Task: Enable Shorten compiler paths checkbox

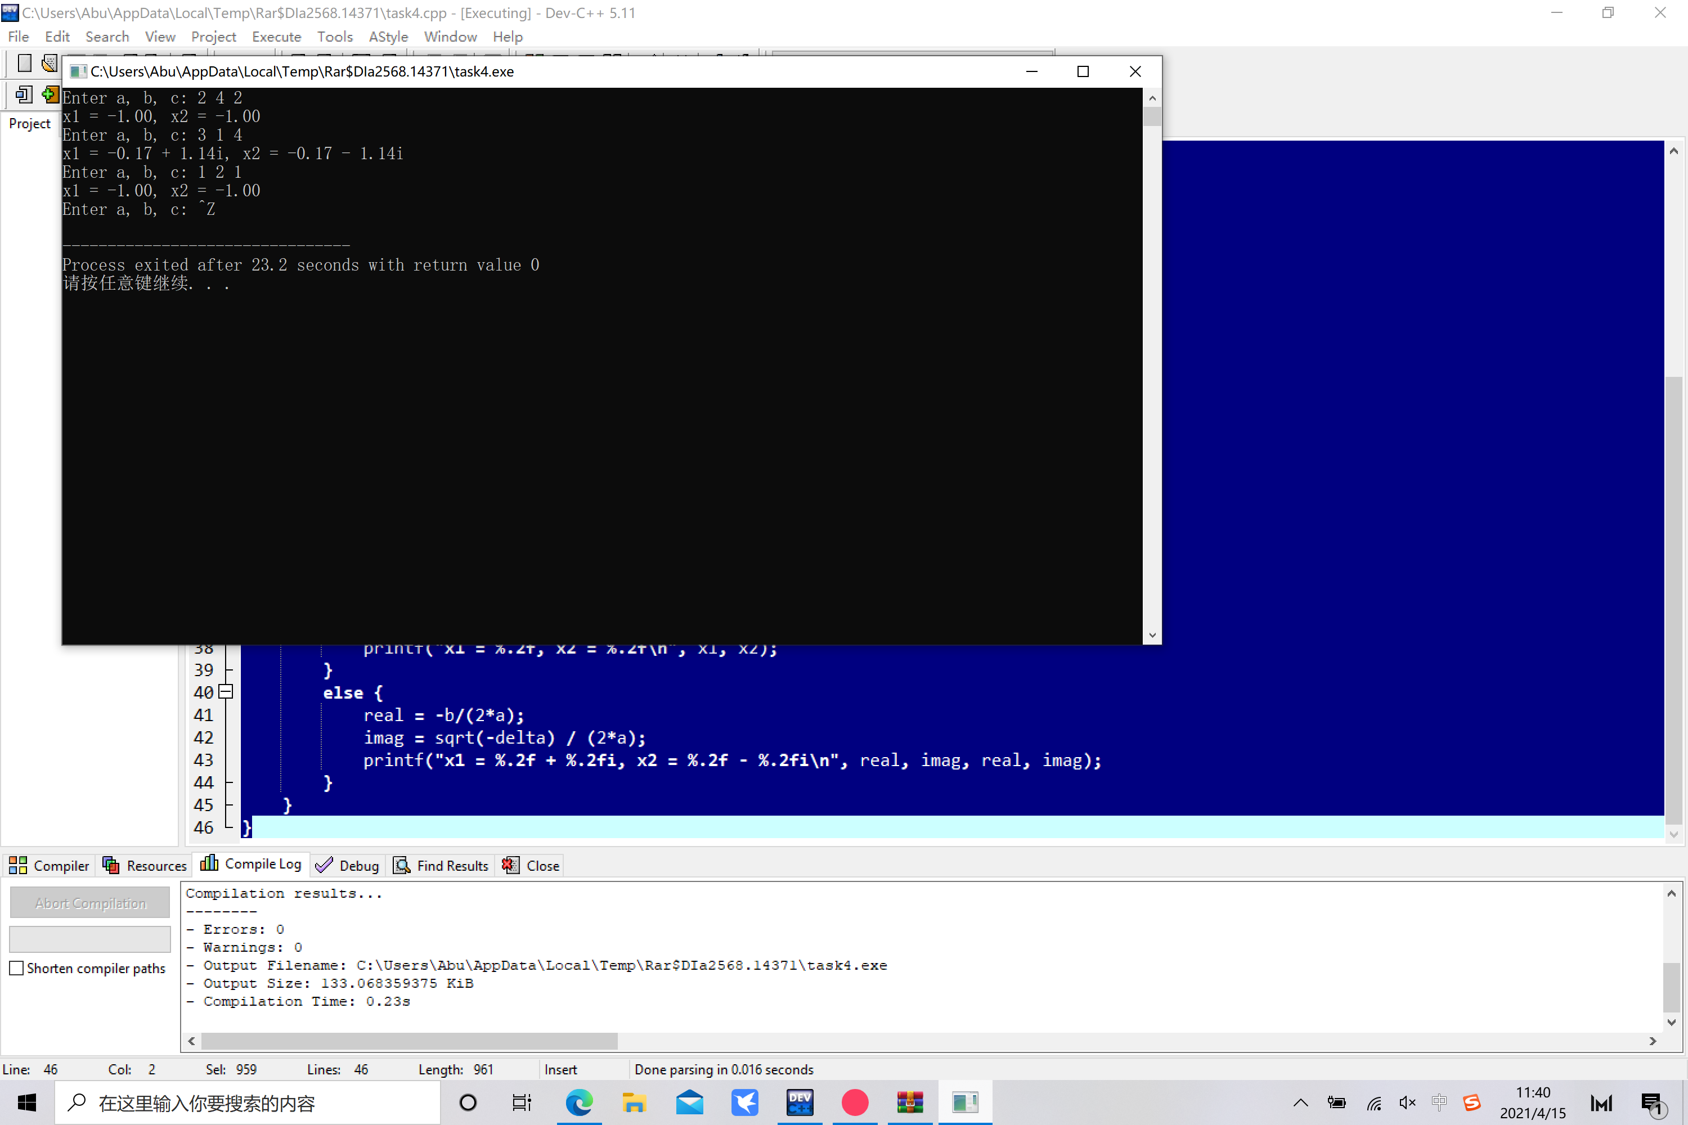Action: [17, 968]
